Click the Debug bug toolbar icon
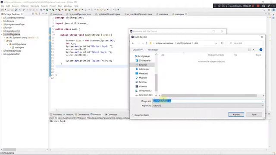276x155 pixels. point(41,10)
